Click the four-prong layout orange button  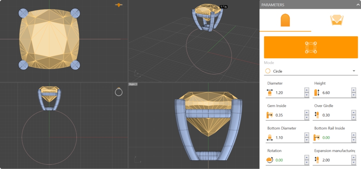311,47
